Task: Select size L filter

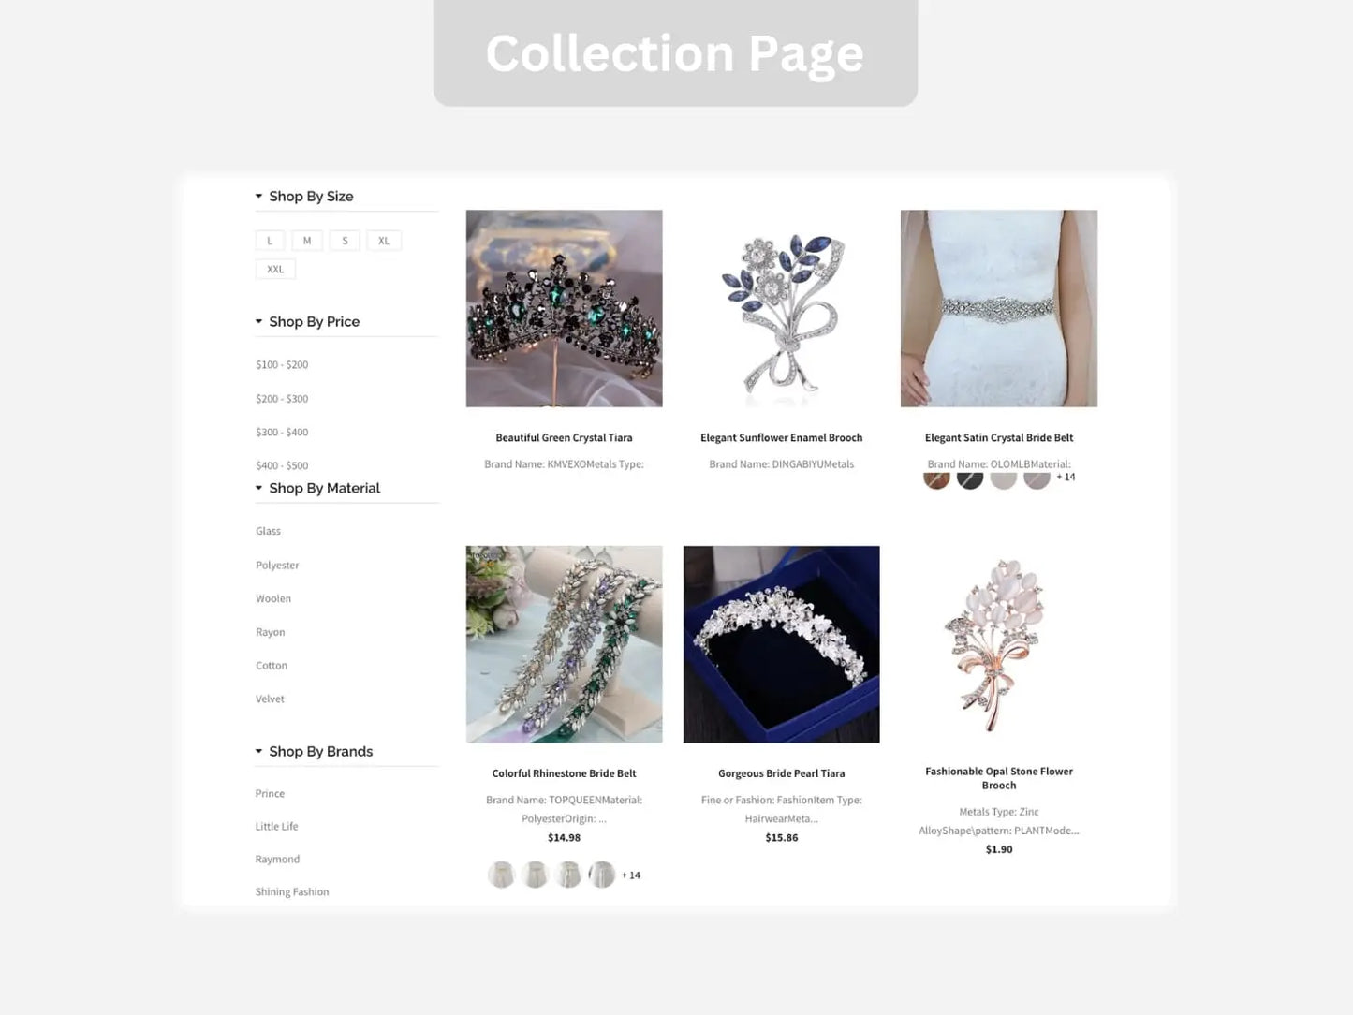Action: point(270,241)
